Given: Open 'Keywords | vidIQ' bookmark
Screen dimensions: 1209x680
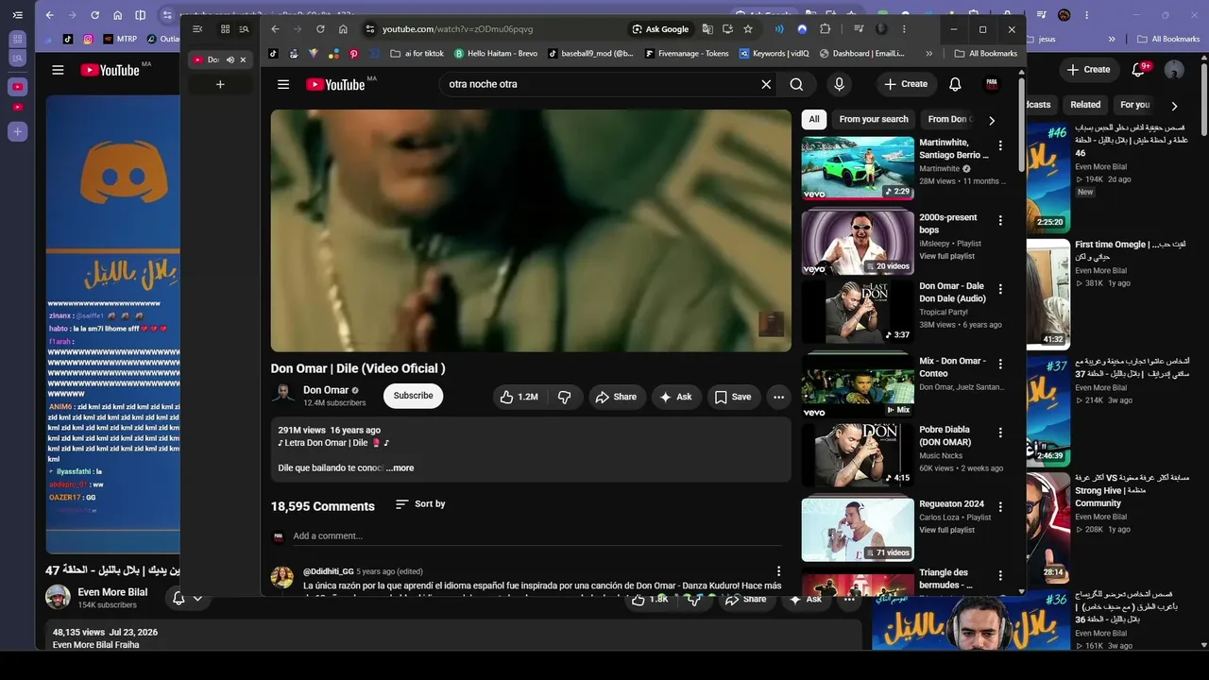Looking at the screenshot, I should point(775,54).
